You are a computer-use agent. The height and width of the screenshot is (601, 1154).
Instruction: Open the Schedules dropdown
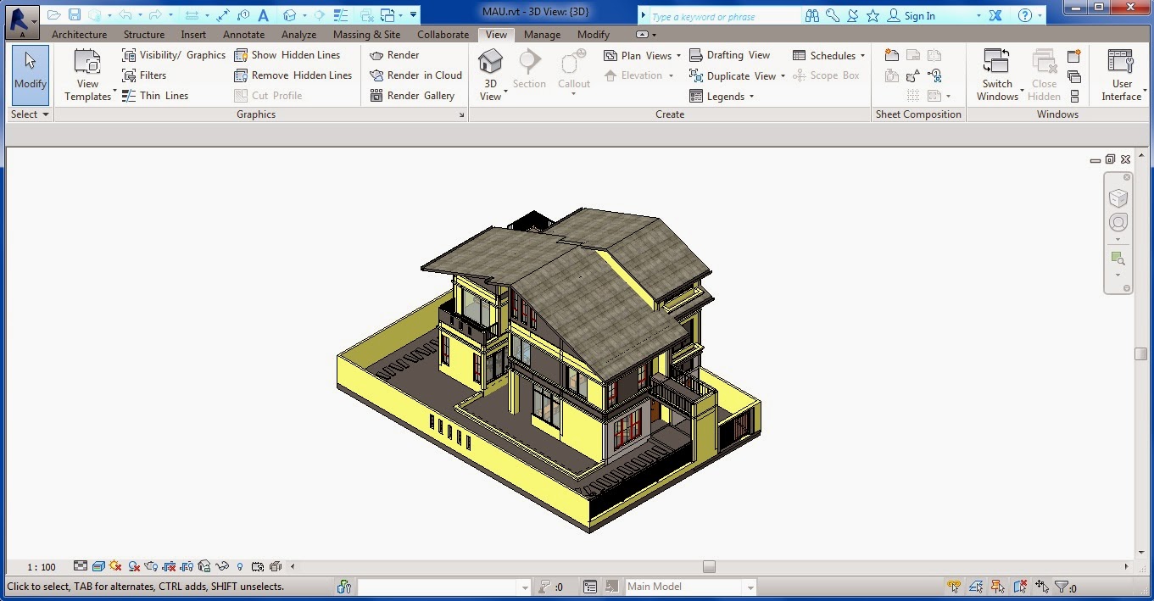(x=828, y=54)
